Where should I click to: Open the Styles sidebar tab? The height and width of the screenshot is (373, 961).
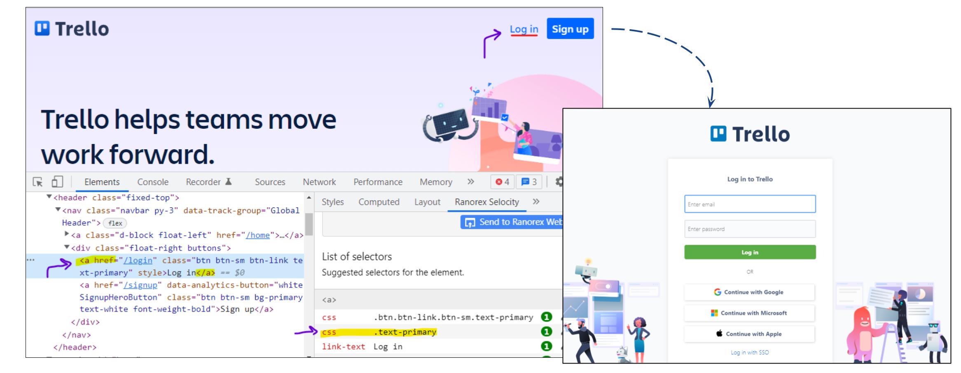click(332, 202)
